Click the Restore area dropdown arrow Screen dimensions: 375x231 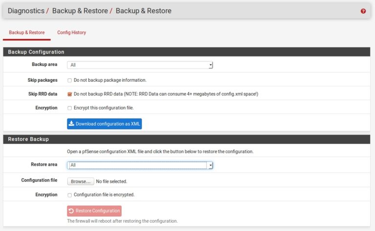[x=210, y=165]
